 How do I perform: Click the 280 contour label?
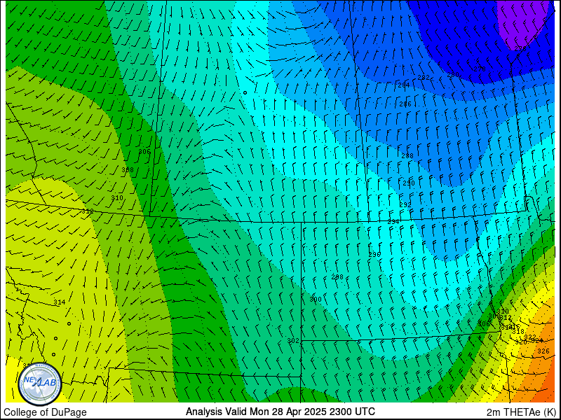pos(453,75)
